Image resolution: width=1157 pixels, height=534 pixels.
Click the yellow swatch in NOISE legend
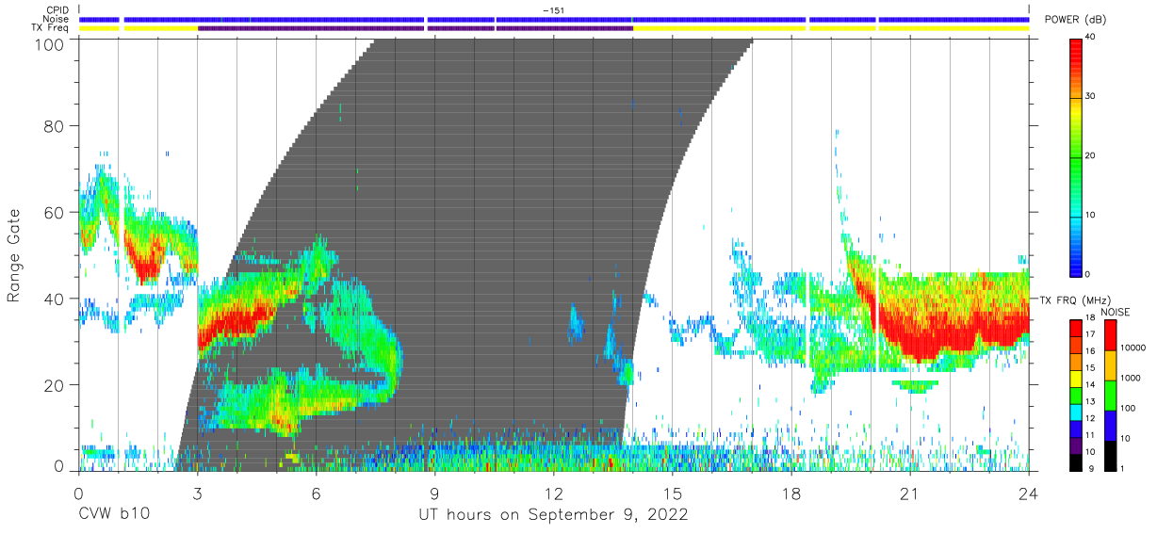tap(1109, 365)
